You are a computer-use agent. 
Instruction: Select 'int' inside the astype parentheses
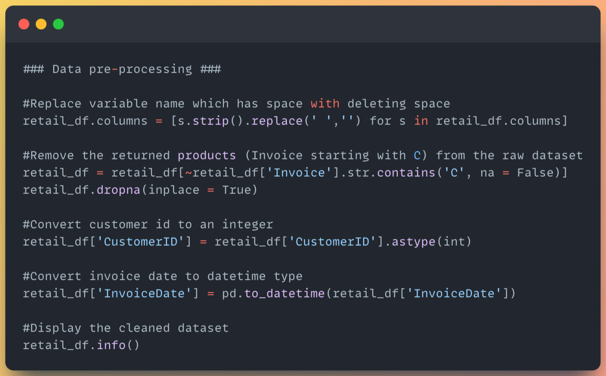[454, 242]
